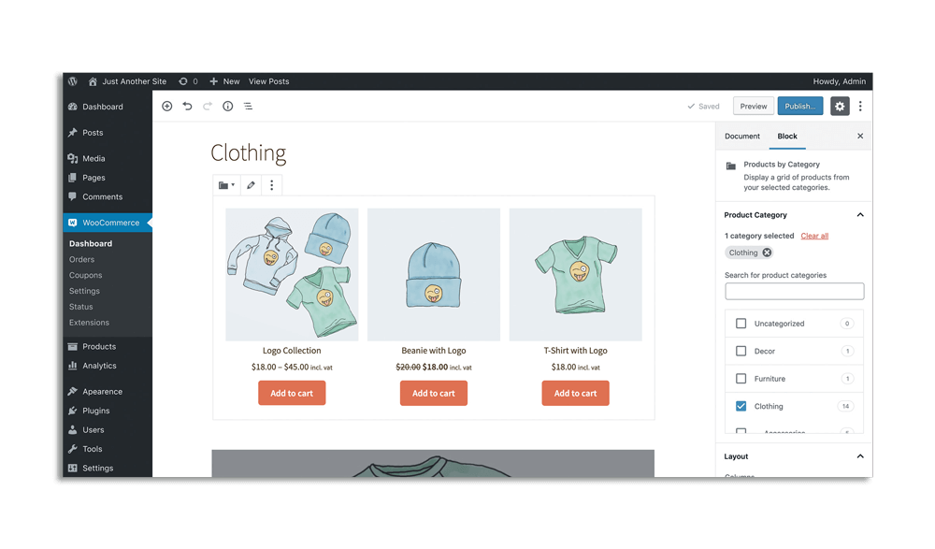Image resolution: width=935 pixels, height=549 pixels.
Task: Click the product categories search field
Action: coord(794,292)
